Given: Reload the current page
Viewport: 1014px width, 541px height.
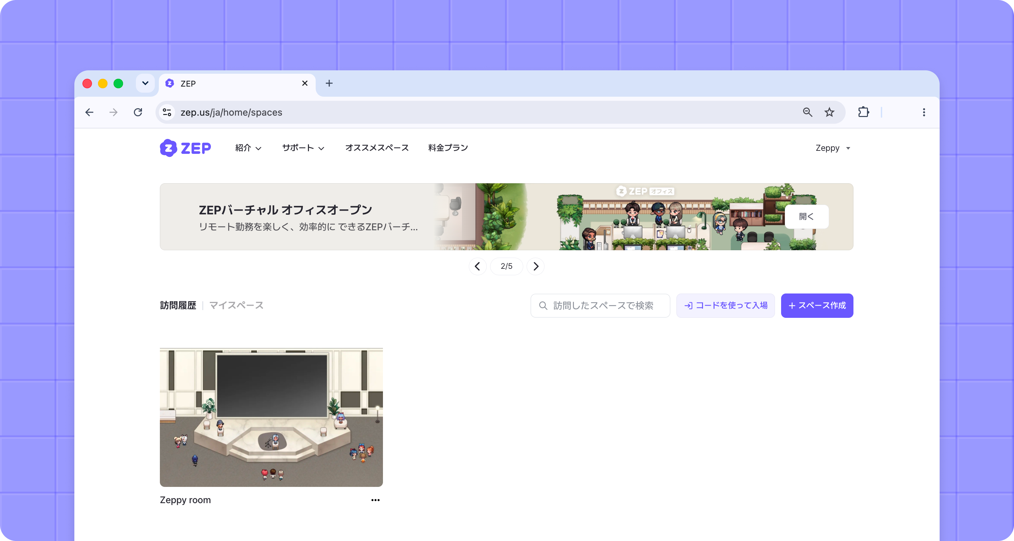Looking at the screenshot, I should 138,113.
